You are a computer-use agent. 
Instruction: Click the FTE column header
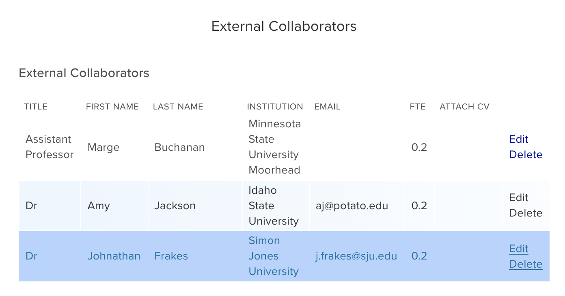(418, 107)
